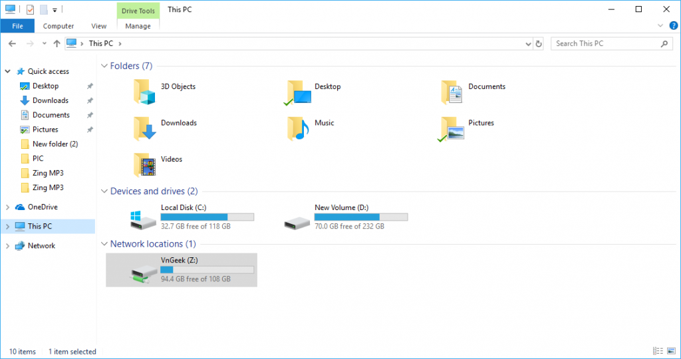The height and width of the screenshot is (359, 681).
Task: Expand the OneDrive tree node
Action: click(7, 207)
